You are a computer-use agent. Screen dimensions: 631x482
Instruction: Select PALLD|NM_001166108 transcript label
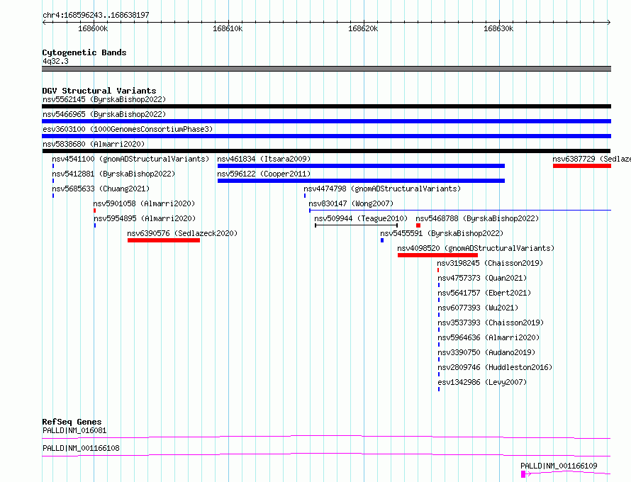coord(81,448)
